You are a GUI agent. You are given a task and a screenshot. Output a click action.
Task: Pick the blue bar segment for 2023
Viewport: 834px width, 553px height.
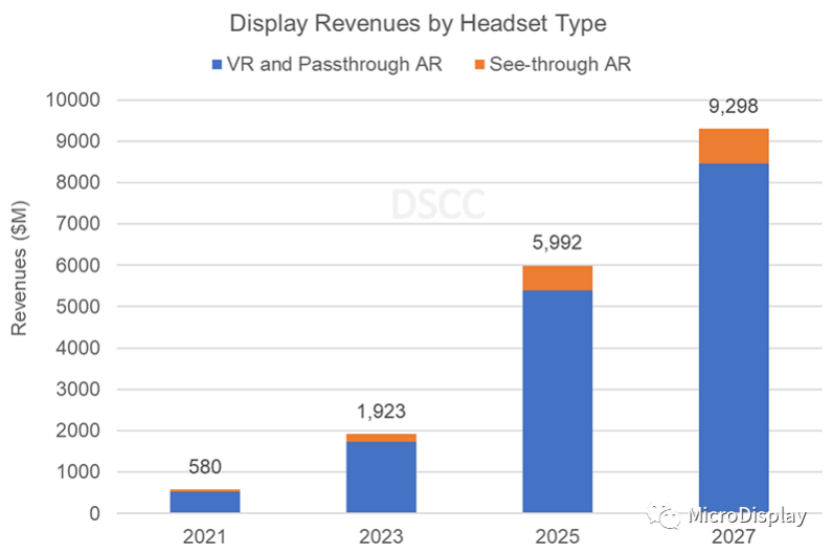click(x=382, y=477)
